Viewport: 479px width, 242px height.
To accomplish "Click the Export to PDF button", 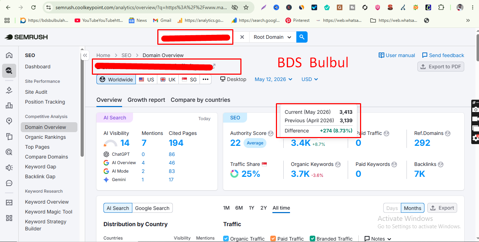I will coord(441,67).
